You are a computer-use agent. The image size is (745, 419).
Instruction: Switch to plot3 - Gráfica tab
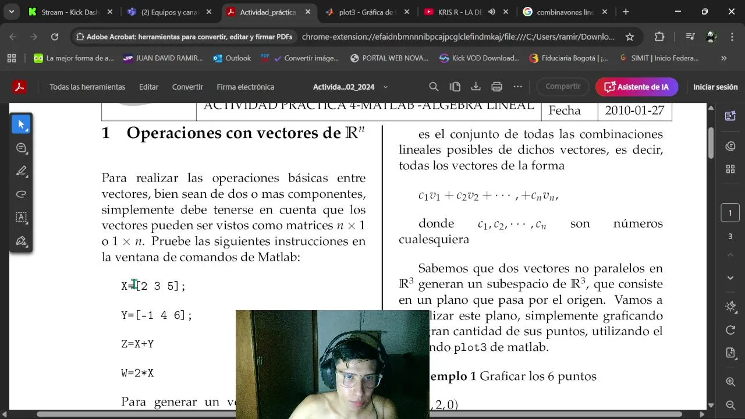click(x=367, y=12)
